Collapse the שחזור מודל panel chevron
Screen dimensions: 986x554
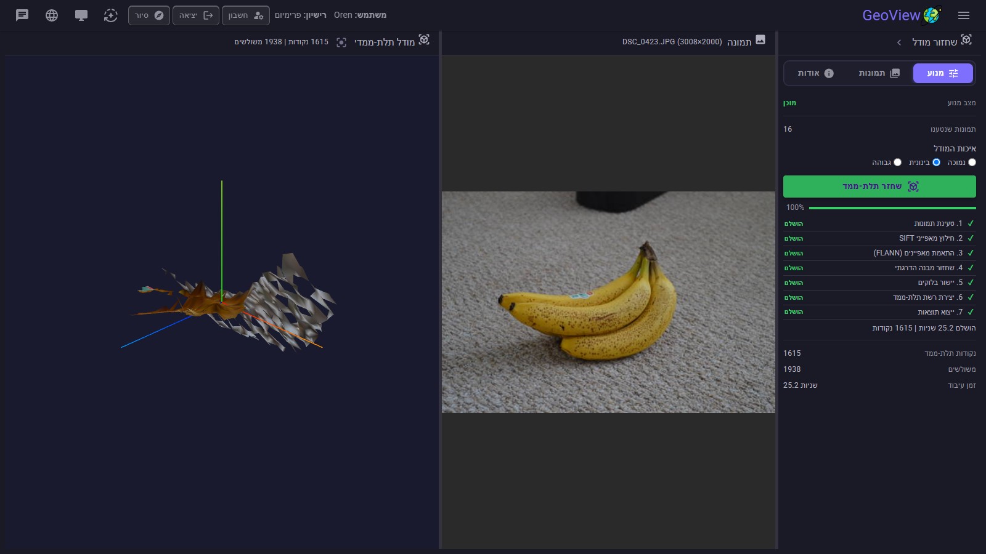(899, 42)
